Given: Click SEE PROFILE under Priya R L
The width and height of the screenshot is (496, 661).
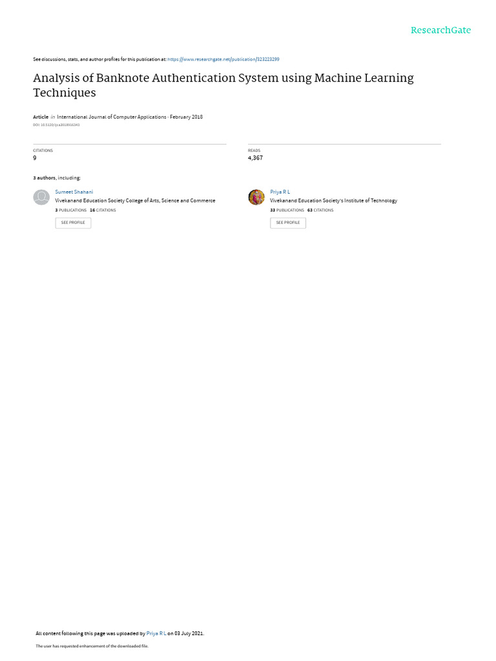Looking at the screenshot, I should 288,223.
